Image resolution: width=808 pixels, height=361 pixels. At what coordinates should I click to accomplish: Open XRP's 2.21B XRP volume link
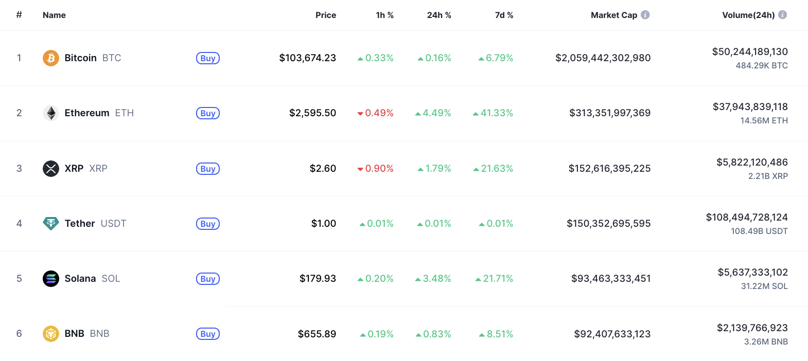click(x=768, y=176)
